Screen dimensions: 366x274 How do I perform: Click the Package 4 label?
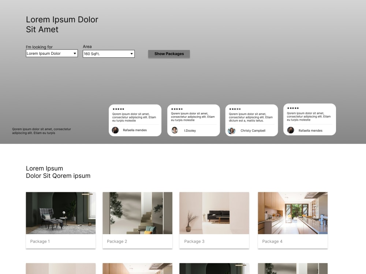click(x=272, y=241)
